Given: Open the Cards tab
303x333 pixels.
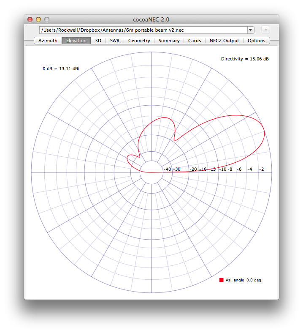Looking at the screenshot, I should click(194, 41).
